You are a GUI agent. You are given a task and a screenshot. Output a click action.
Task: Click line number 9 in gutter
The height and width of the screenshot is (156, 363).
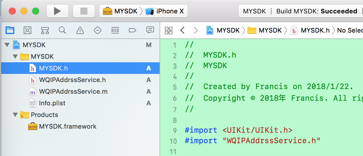[x=175, y=130]
